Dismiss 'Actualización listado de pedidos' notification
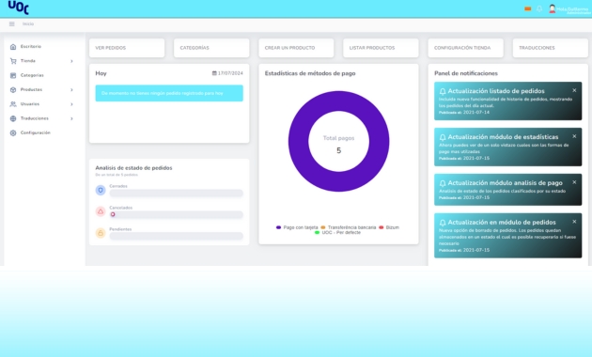 574,90
